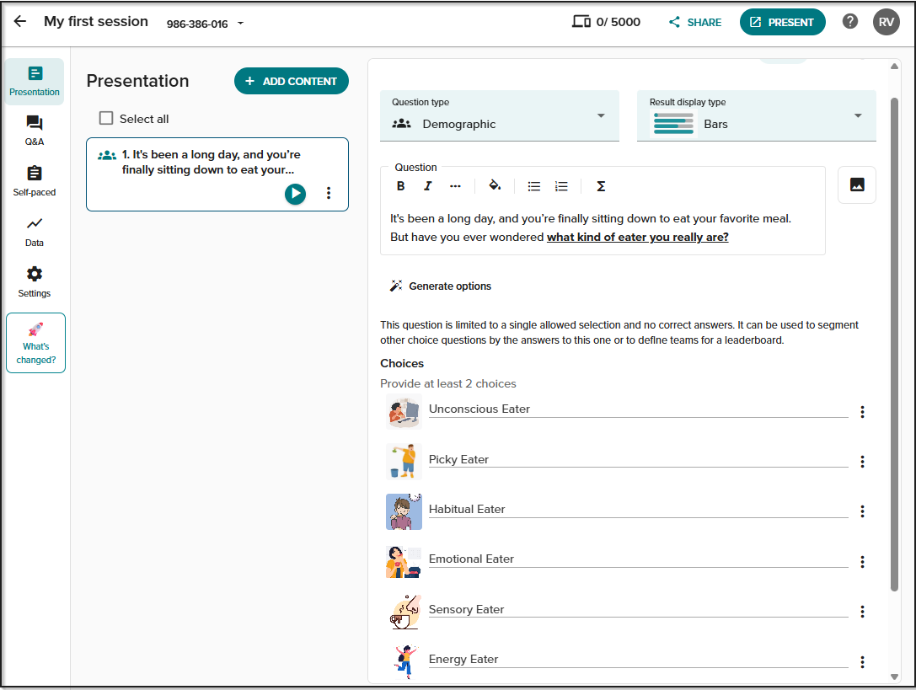Open the Question type Demographic dropdown
Image resolution: width=916 pixels, height=690 pixels.
pyautogui.click(x=500, y=115)
